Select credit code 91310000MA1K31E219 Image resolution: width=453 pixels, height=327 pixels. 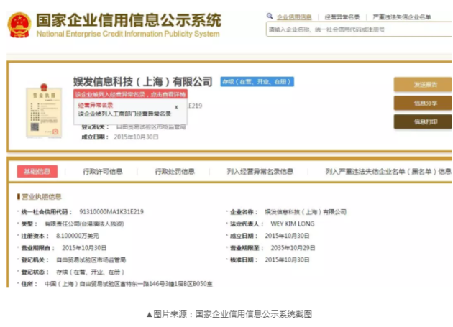[111, 212]
